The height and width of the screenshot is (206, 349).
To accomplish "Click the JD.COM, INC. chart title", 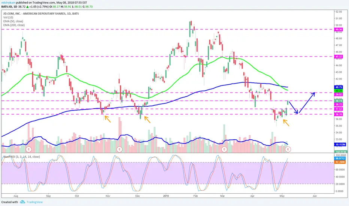I will (x=41, y=13).
